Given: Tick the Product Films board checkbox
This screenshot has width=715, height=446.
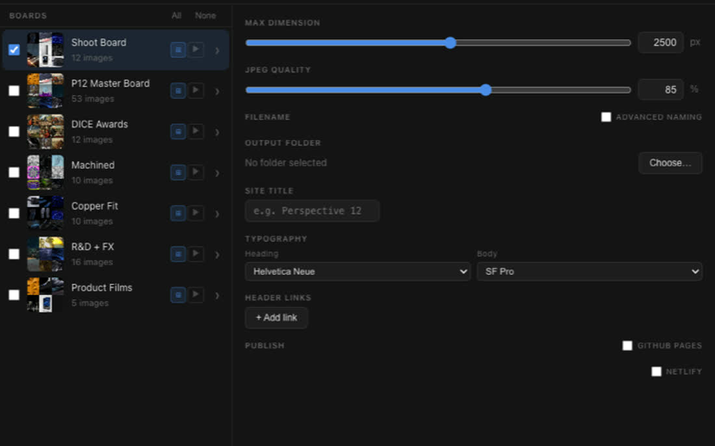Looking at the screenshot, I should (x=14, y=295).
